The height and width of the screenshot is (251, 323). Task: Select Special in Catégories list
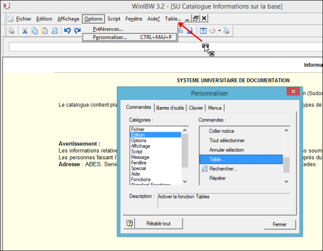pos(156,169)
